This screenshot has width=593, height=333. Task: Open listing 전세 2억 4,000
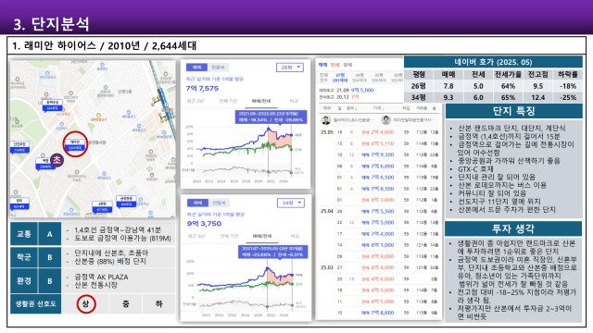[379, 132]
